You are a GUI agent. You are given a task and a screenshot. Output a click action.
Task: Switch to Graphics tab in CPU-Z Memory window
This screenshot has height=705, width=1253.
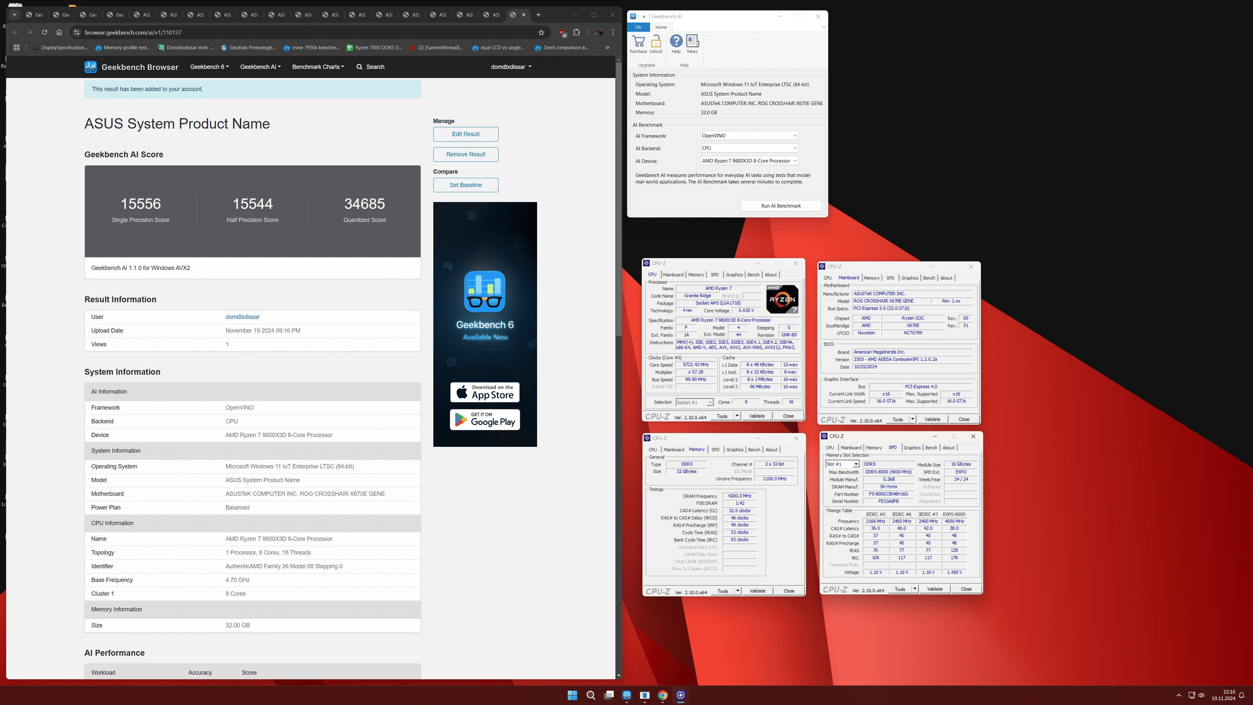tap(735, 449)
